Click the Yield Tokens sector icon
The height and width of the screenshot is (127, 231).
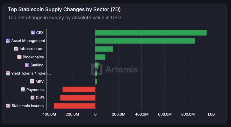[8, 73]
